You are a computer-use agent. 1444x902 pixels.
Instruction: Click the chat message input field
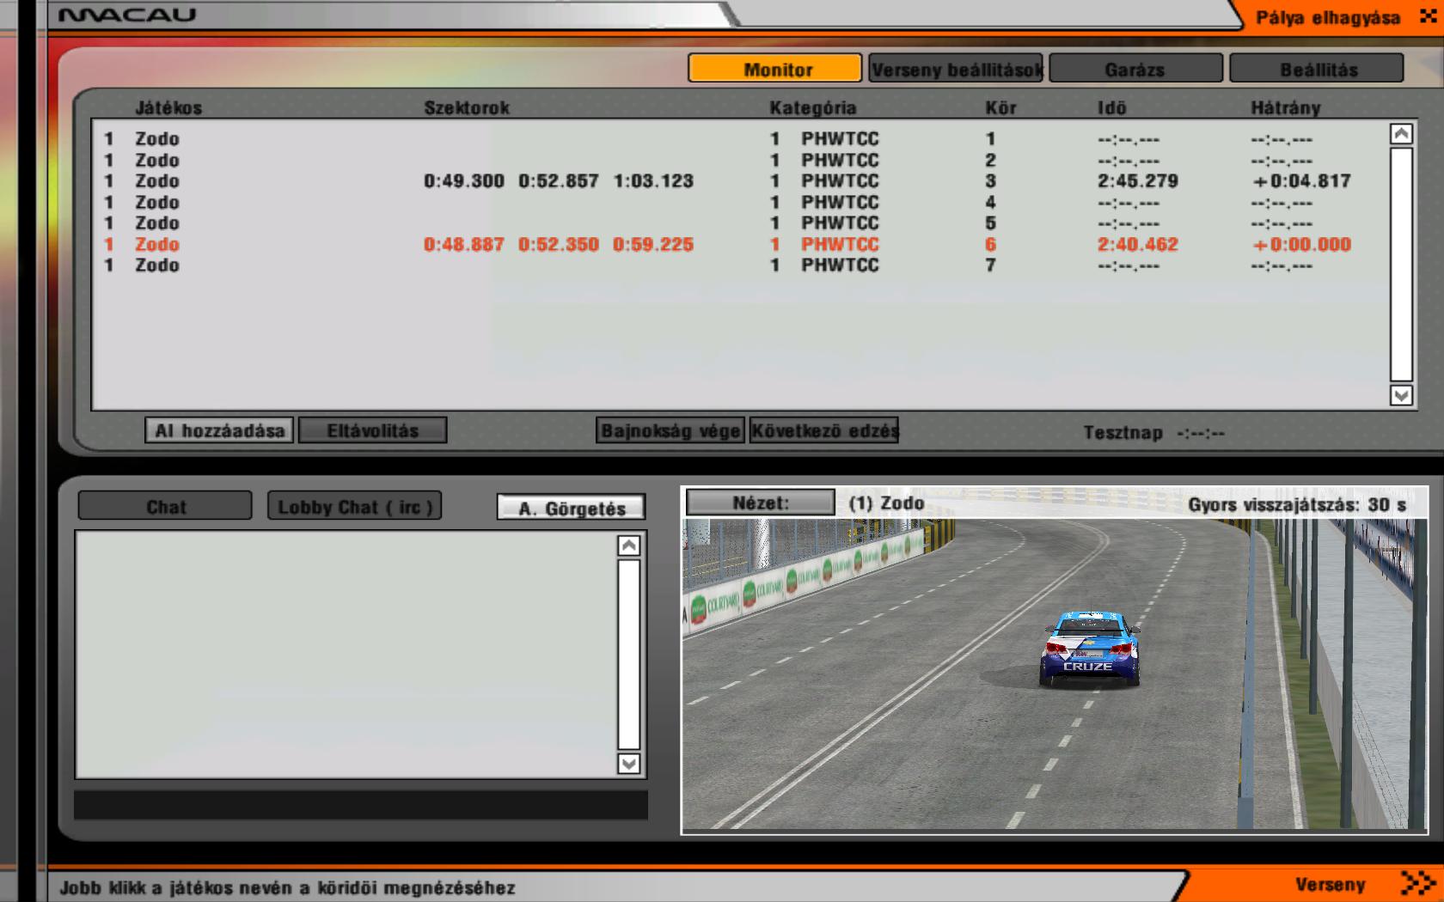(361, 805)
